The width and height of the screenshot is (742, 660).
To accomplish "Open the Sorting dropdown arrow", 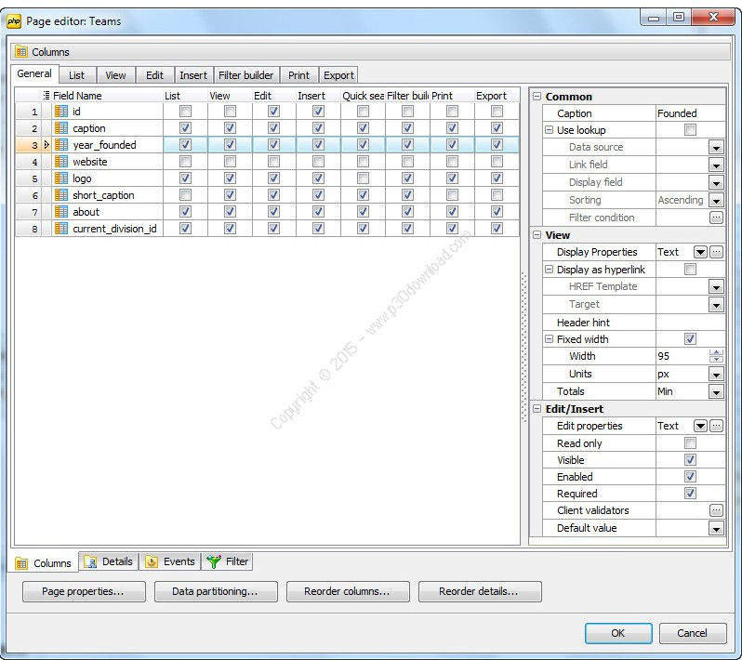I will (716, 200).
